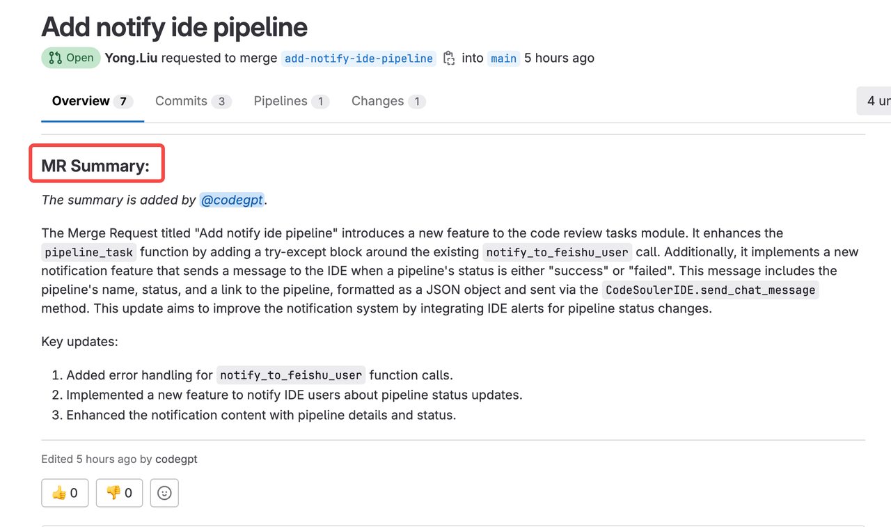The image size is (891, 527).
Task: Go to the main target branch
Action: (503, 58)
